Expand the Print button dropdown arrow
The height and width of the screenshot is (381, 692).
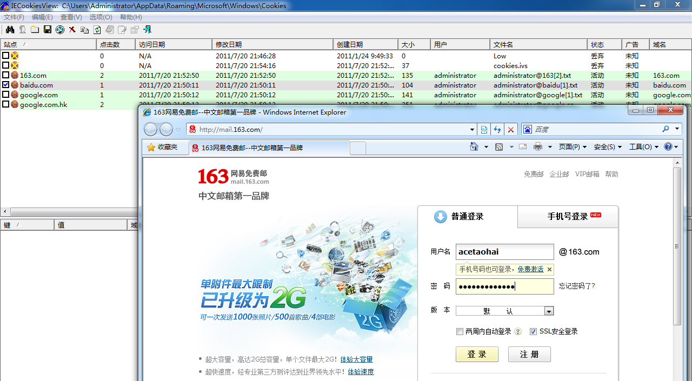click(x=550, y=147)
